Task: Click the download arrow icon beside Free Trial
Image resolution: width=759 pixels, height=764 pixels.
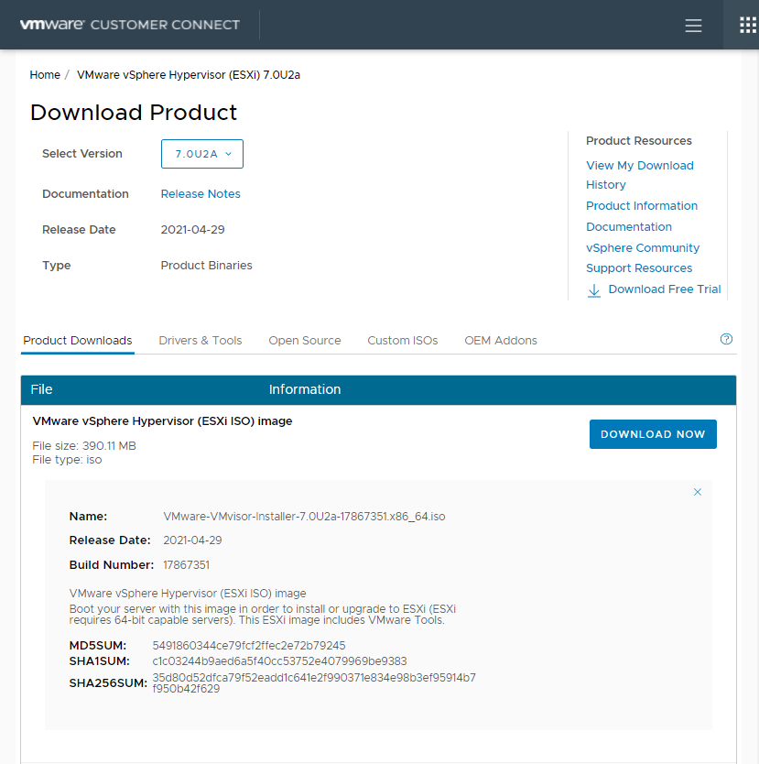Action: click(x=594, y=290)
